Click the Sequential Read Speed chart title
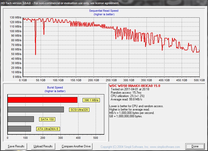The image size is (208, 151). pyautogui.click(x=104, y=11)
